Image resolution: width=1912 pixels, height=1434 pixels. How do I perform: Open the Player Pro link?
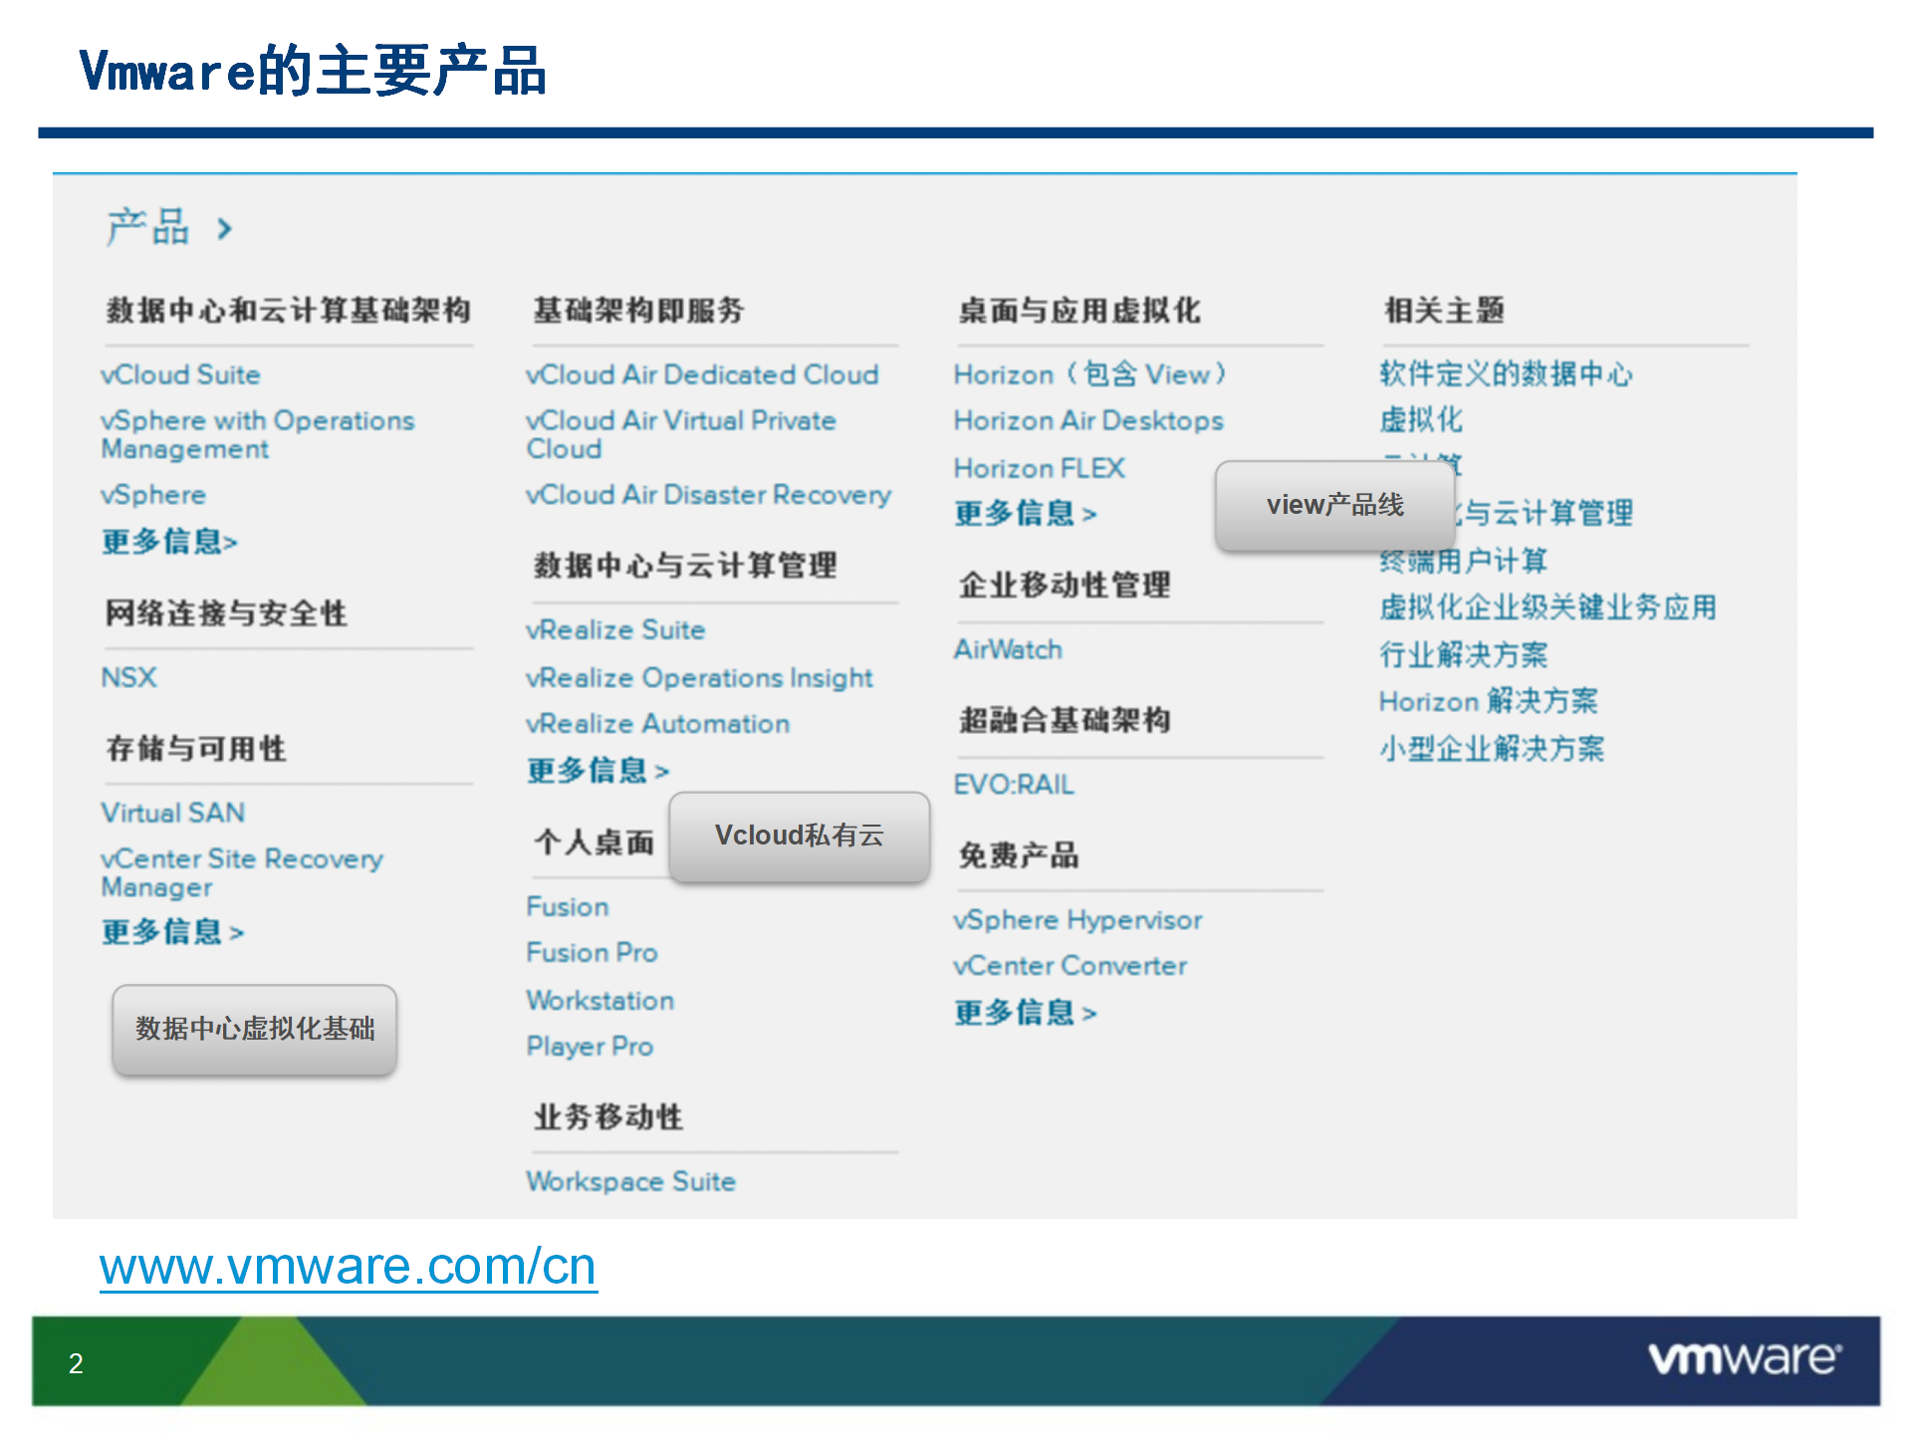point(590,1047)
